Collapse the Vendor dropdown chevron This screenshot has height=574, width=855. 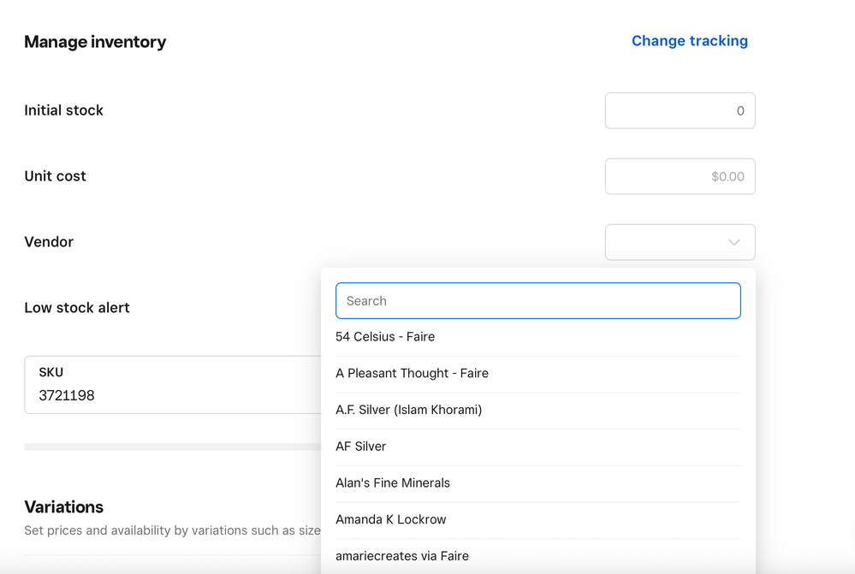click(733, 242)
